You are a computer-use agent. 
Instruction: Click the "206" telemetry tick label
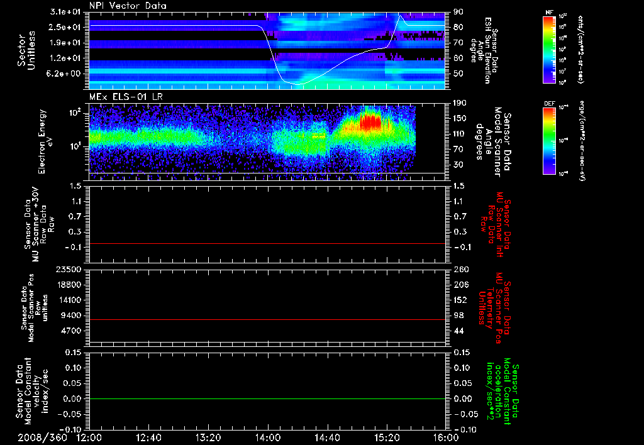460,285
